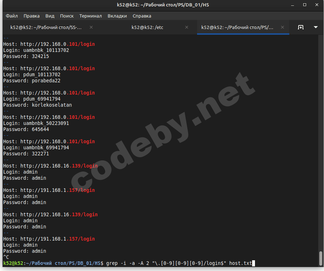
Task: Open the Файл menu
Action: tap(12, 16)
